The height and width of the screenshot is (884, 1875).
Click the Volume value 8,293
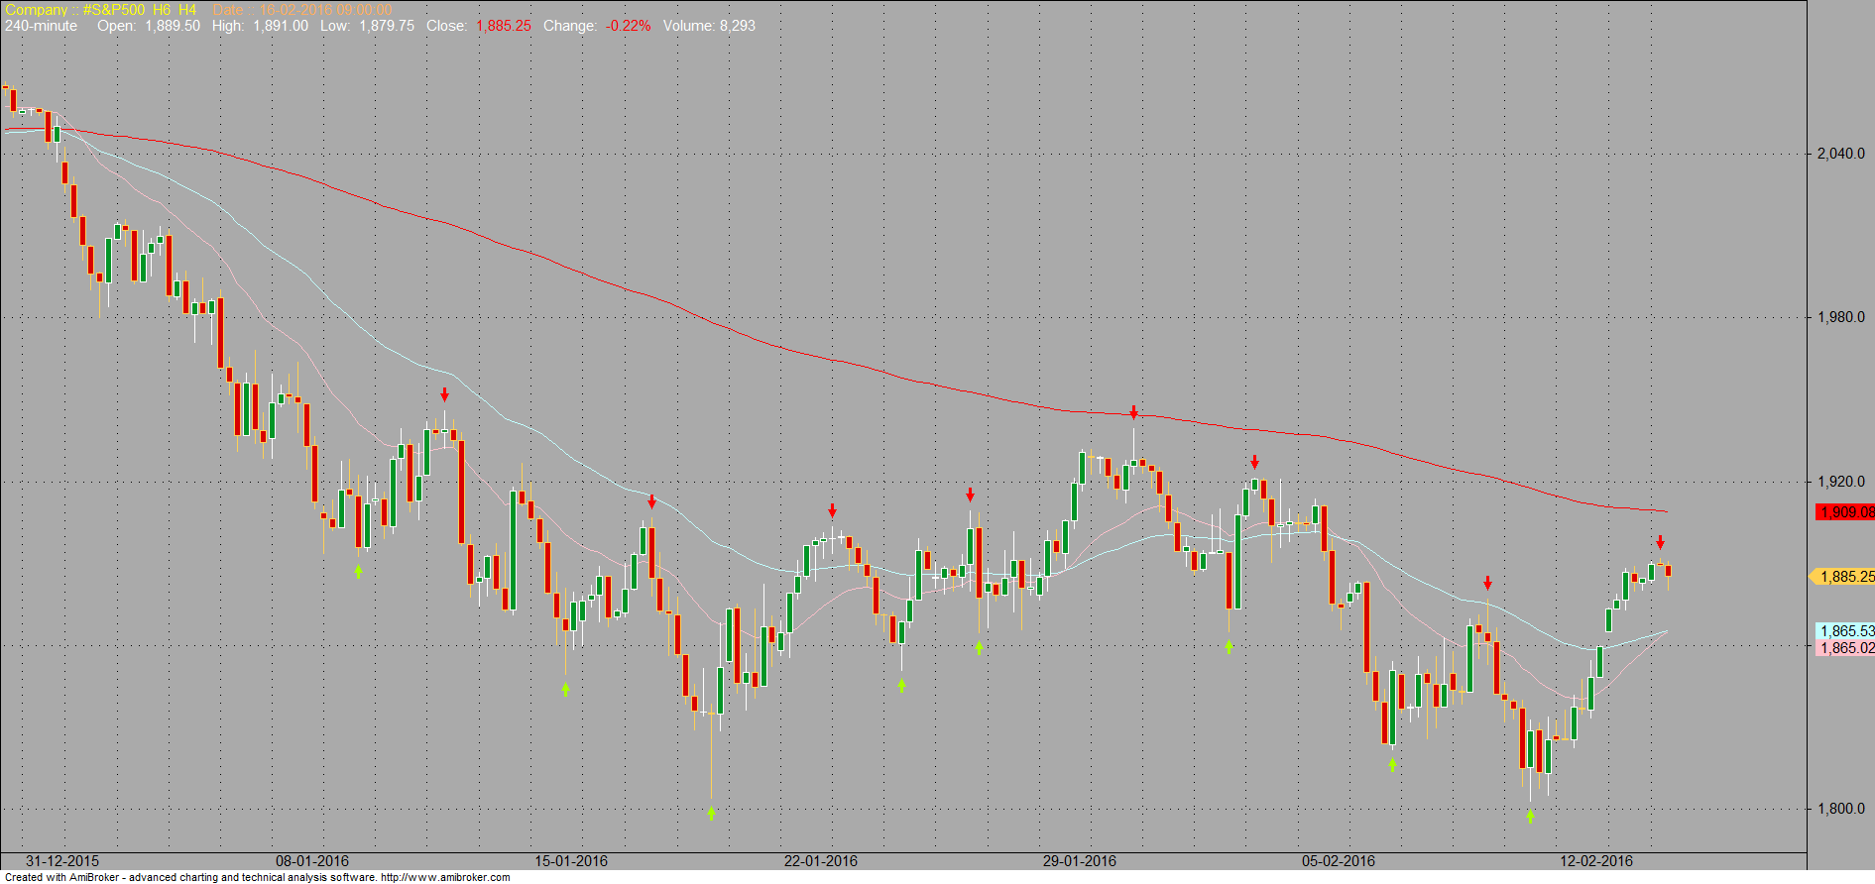[x=737, y=26]
